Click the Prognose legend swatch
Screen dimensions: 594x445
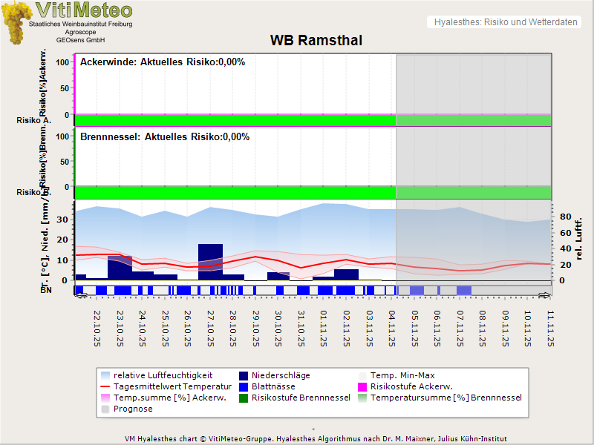(x=107, y=409)
